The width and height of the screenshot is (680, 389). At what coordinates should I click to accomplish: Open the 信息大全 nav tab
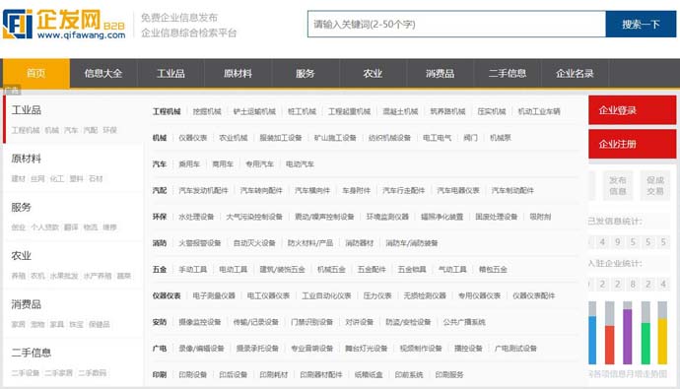(x=103, y=73)
